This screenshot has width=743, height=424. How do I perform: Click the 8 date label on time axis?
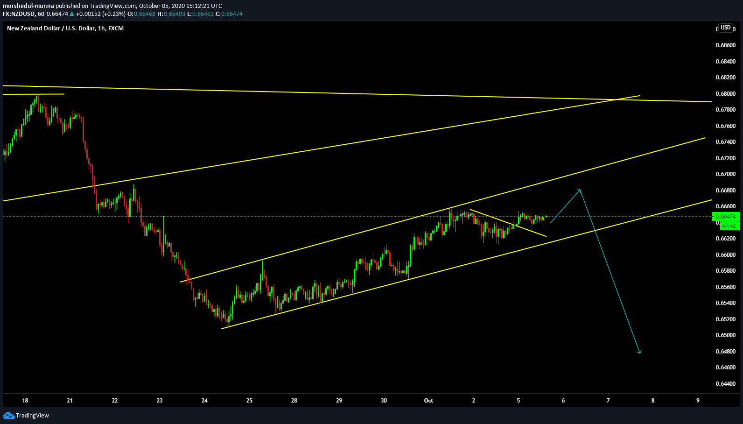pos(653,401)
